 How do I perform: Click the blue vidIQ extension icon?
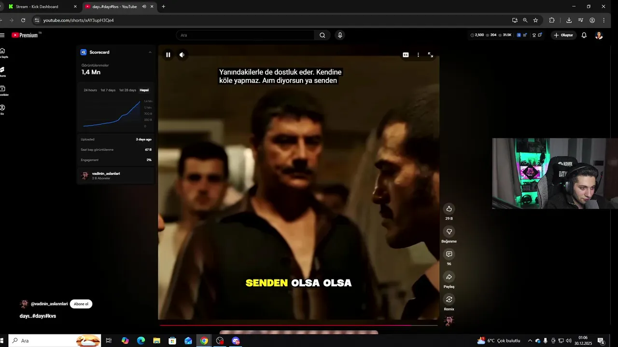tap(519, 35)
